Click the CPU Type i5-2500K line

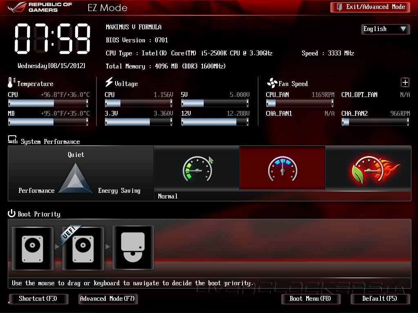click(x=189, y=53)
